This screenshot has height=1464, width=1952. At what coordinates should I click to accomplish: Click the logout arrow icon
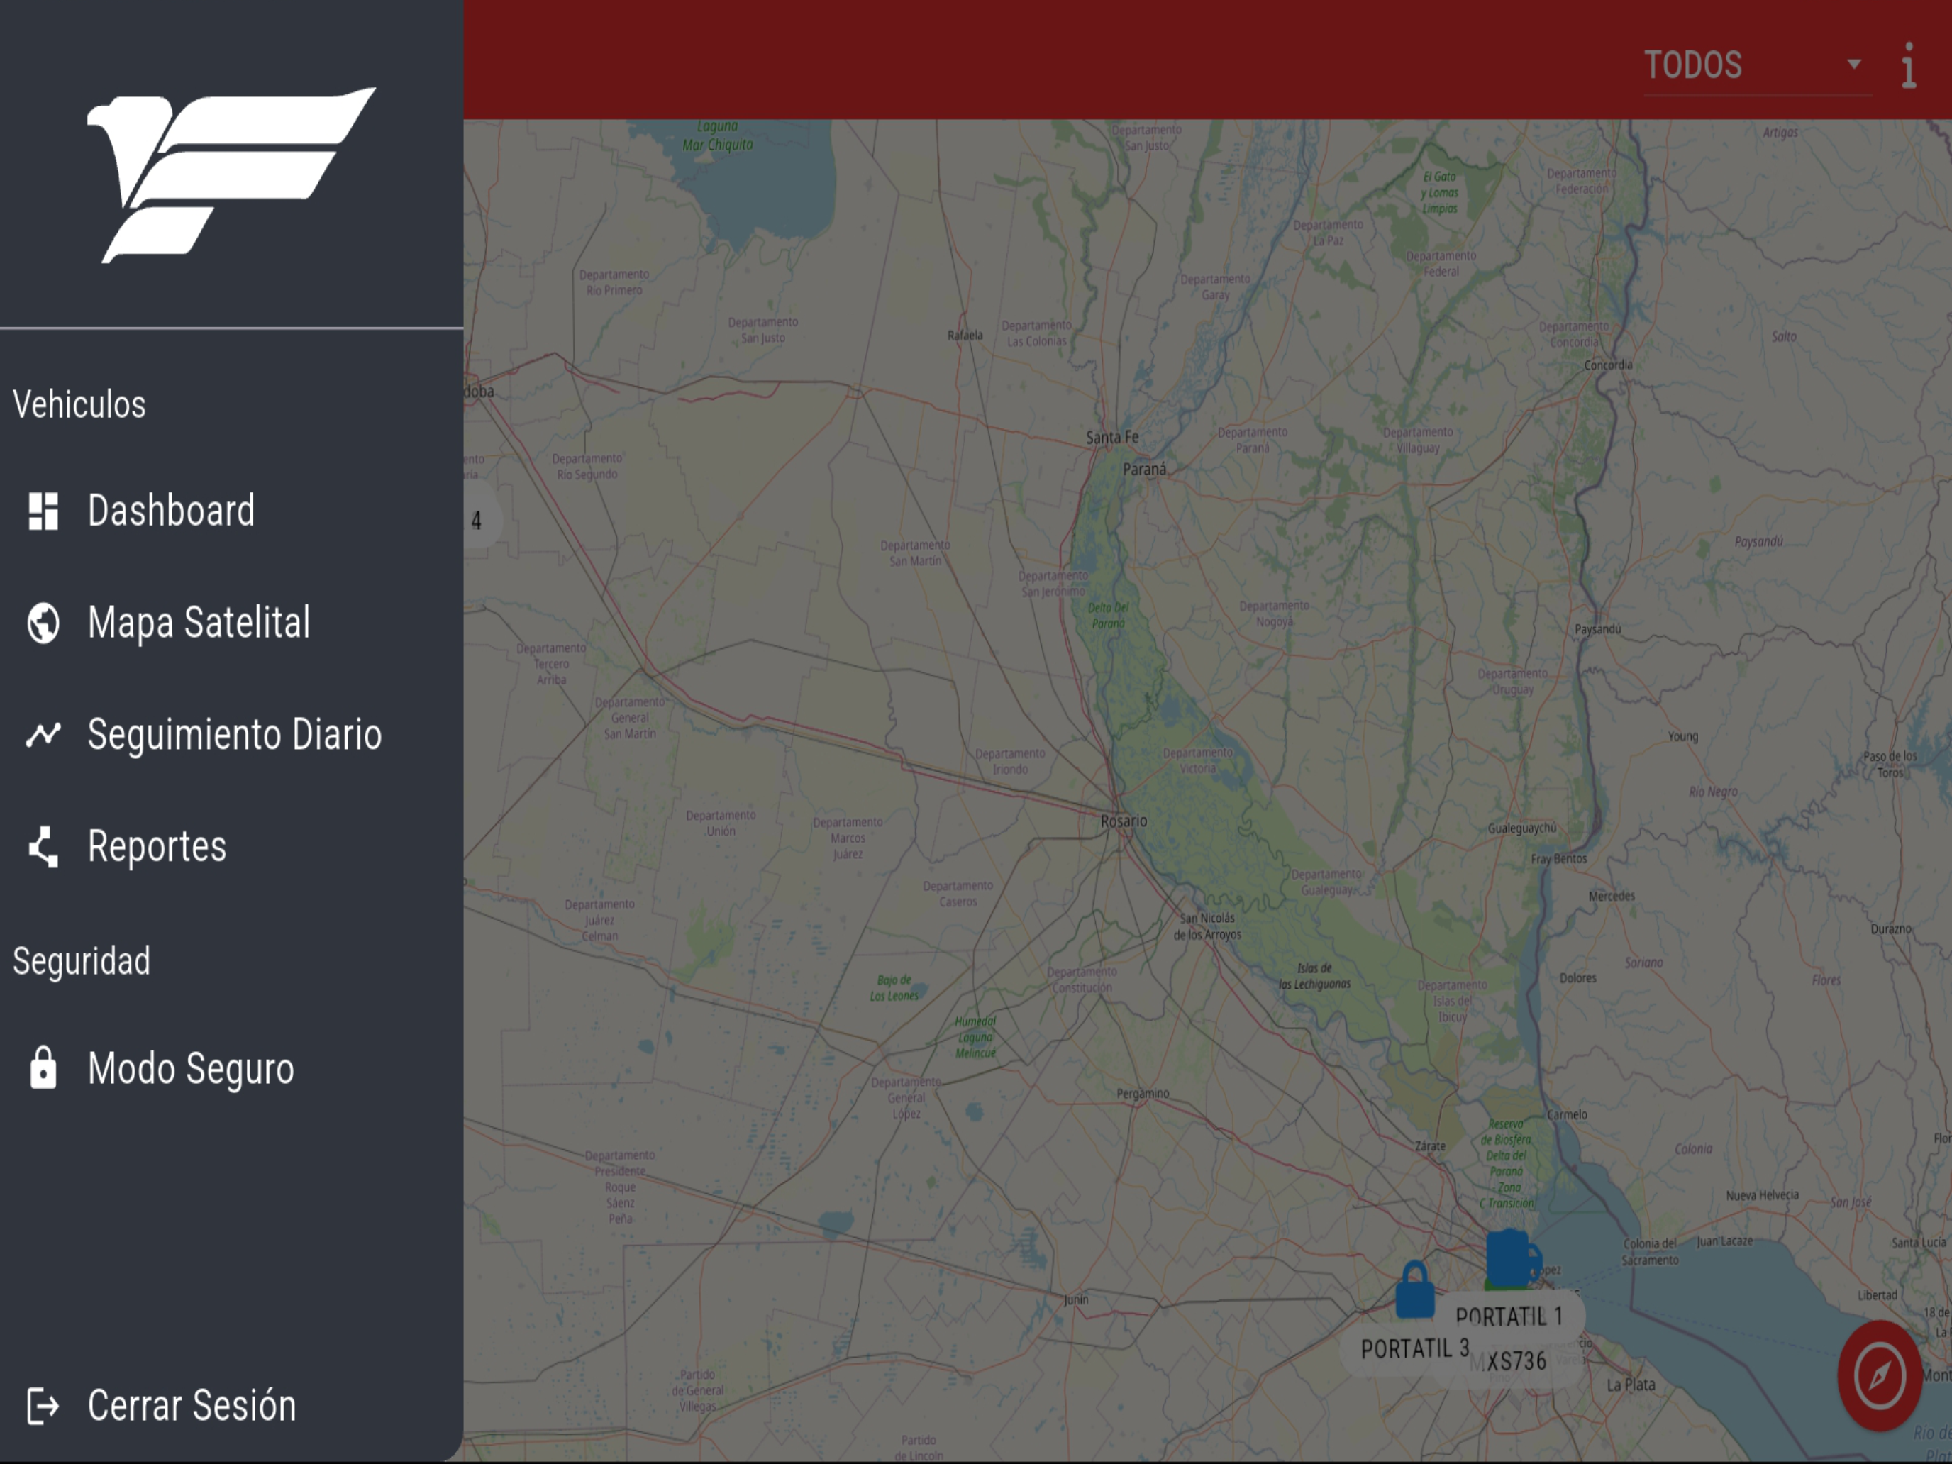click(x=43, y=1406)
